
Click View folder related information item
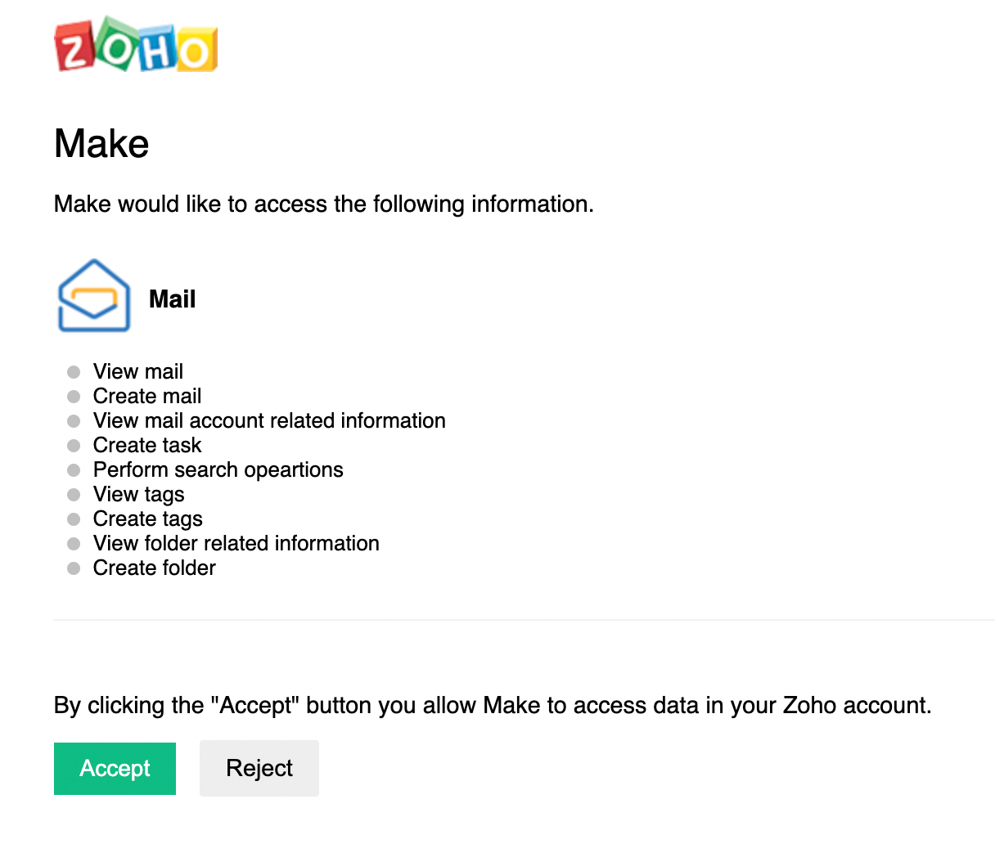pyautogui.click(x=236, y=543)
